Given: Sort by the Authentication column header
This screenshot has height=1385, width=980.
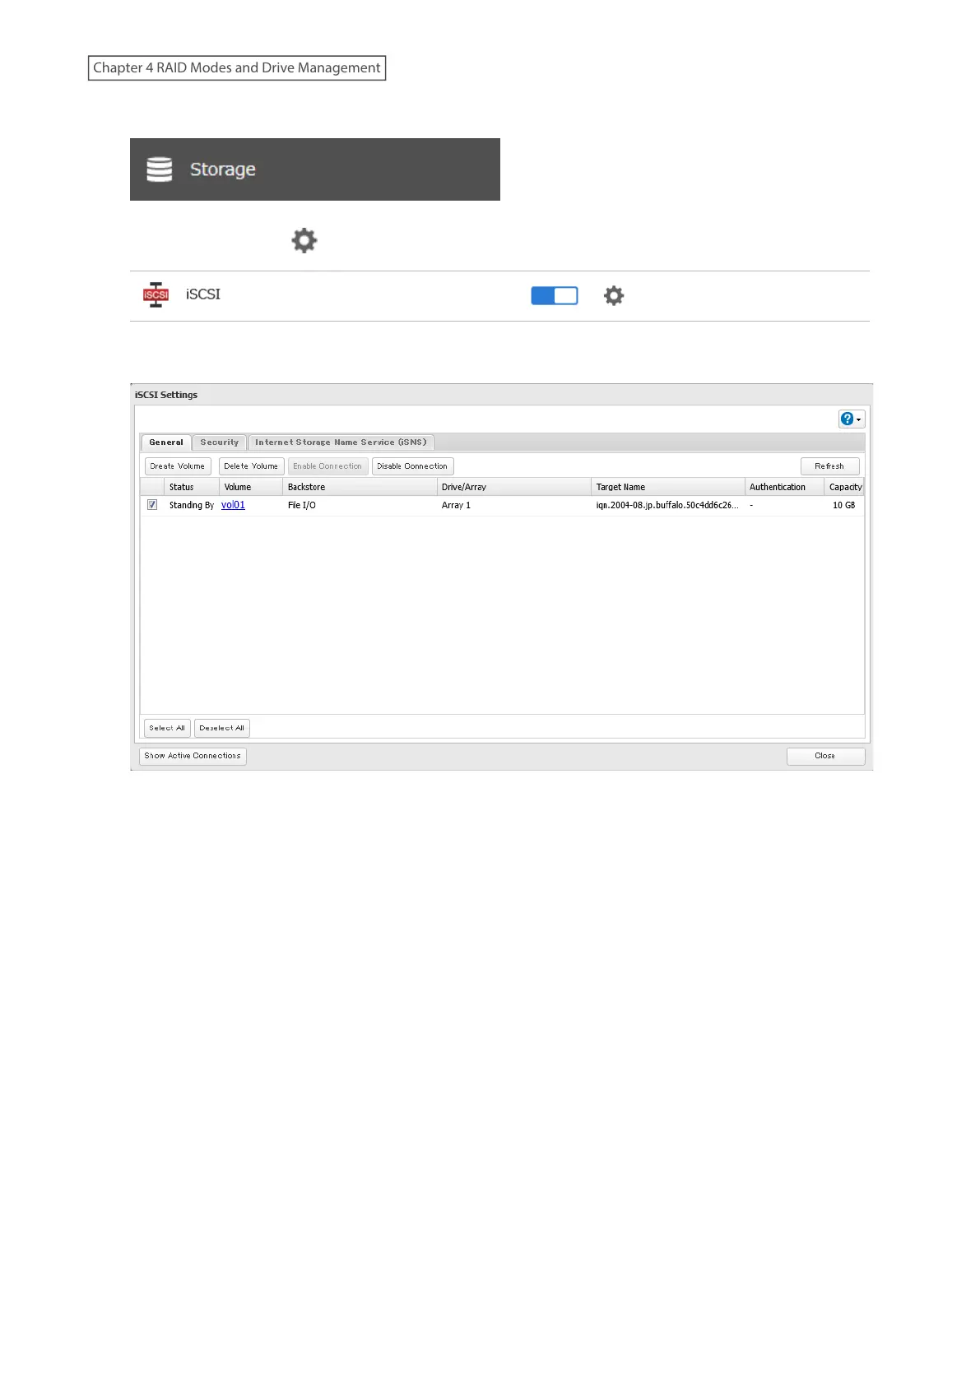Looking at the screenshot, I should 784,487.
